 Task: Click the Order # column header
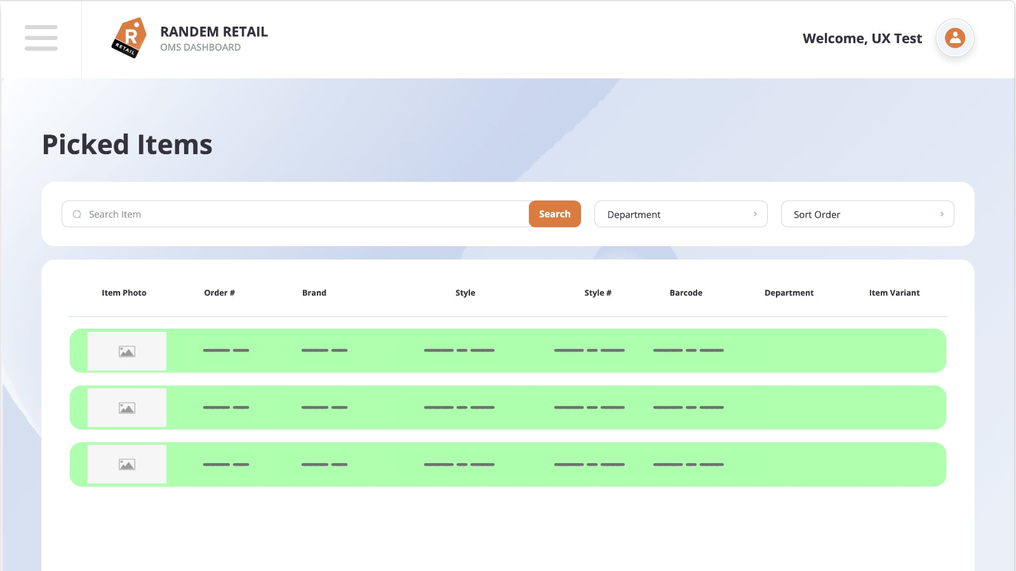click(x=219, y=292)
